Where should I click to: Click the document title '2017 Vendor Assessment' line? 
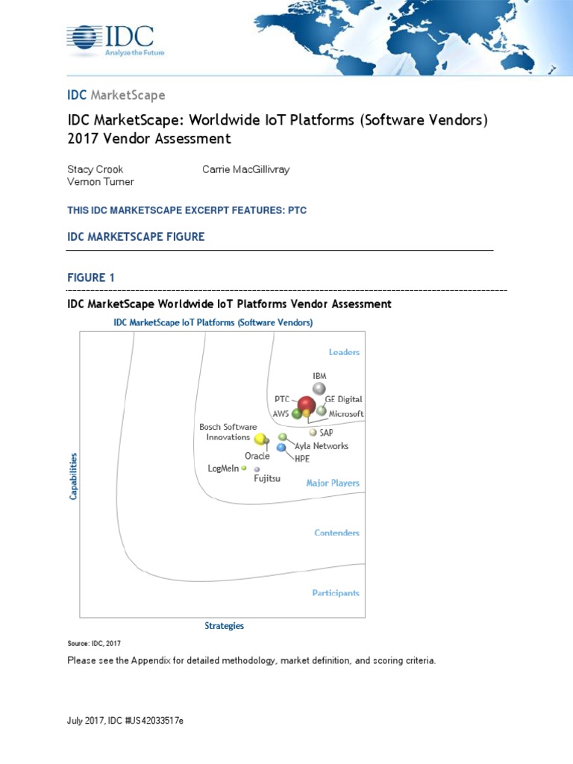149,139
